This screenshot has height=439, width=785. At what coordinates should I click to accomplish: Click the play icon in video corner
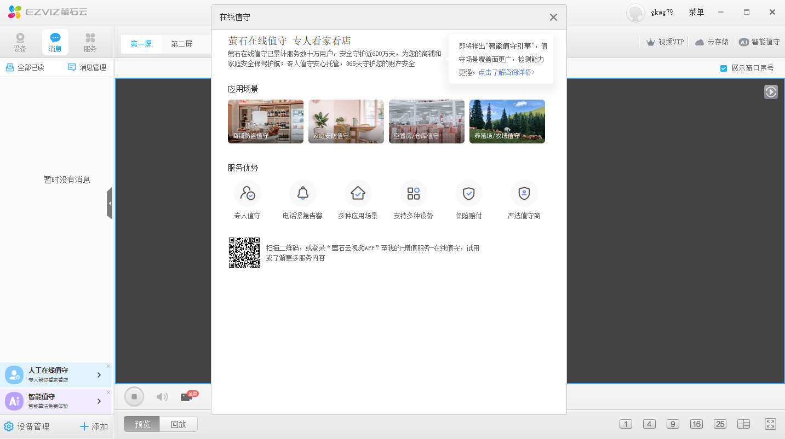[x=771, y=92]
